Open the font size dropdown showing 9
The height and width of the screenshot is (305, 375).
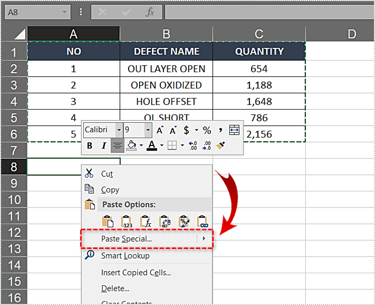click(148, 130)
